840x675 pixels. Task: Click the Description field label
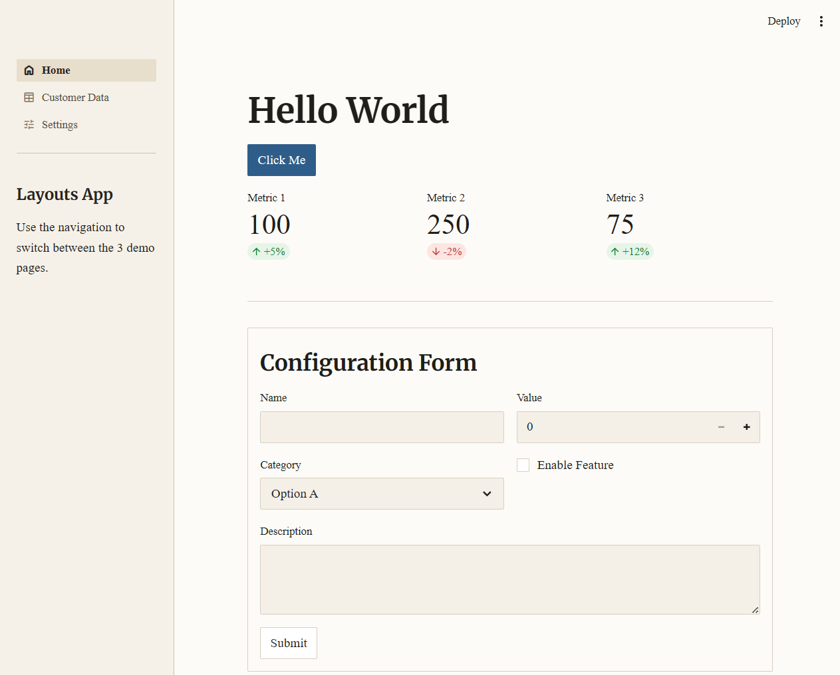click(286, 531)
